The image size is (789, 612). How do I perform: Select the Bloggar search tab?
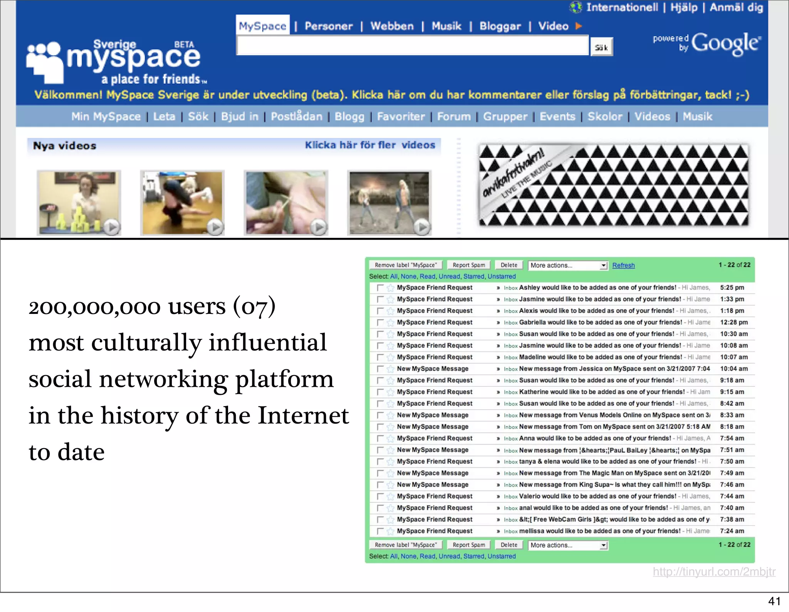(500, 26)
